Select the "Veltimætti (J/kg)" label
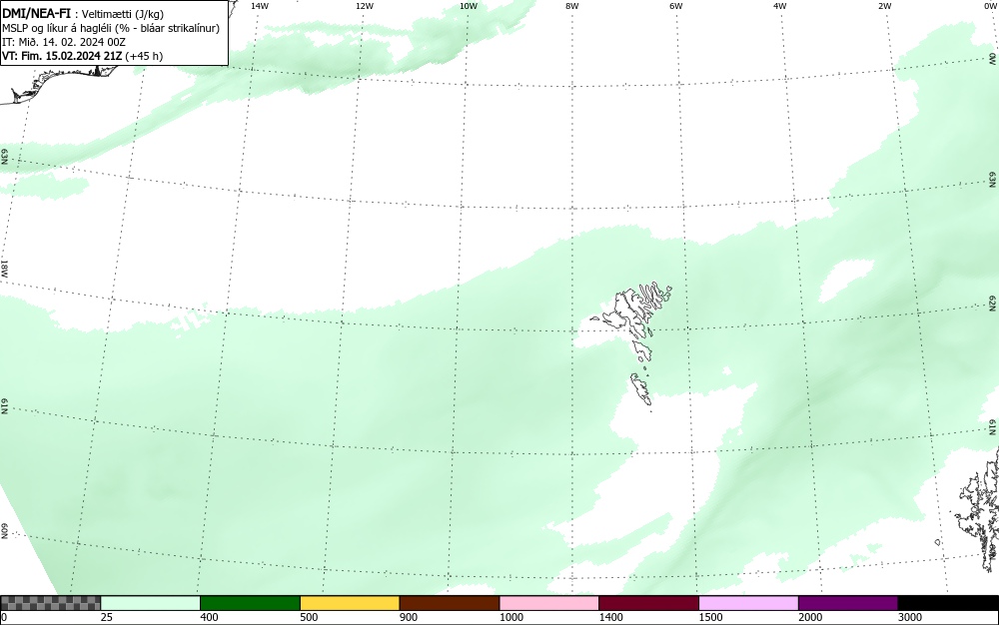Screen dimensions: 999x625 pyautogui.click(x=122, y=14)
